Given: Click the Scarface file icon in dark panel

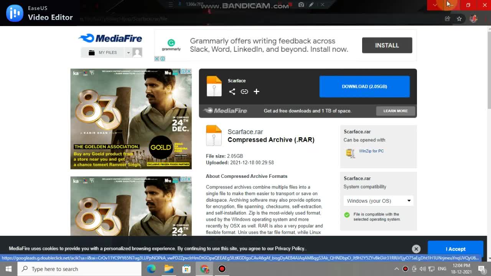Looking at the screenshot, I should pyautogui.click(x=214, y=86).
